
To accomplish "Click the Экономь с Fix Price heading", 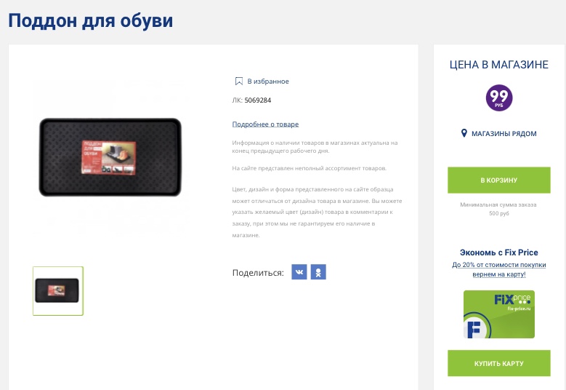I will [499, 252].
